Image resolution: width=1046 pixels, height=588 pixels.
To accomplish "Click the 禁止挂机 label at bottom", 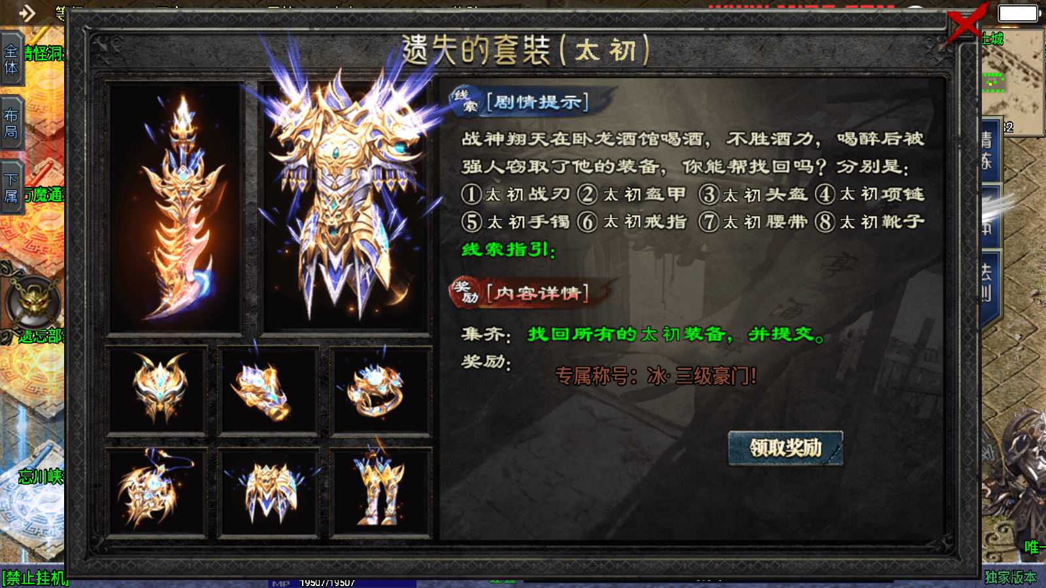I will point(35,578).
